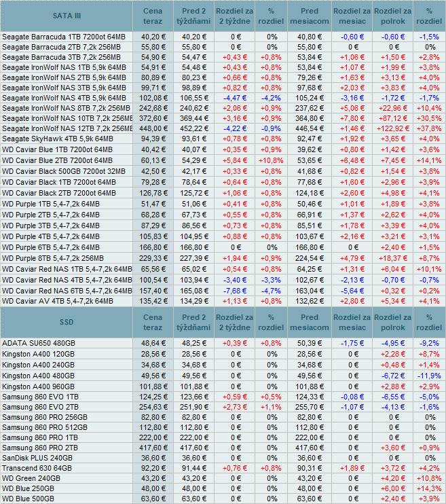This screenshot has height=504, width=446.
Task: Click WD Purple 3TB 5,4-7,2k 64MB
Action: [51, 226]
